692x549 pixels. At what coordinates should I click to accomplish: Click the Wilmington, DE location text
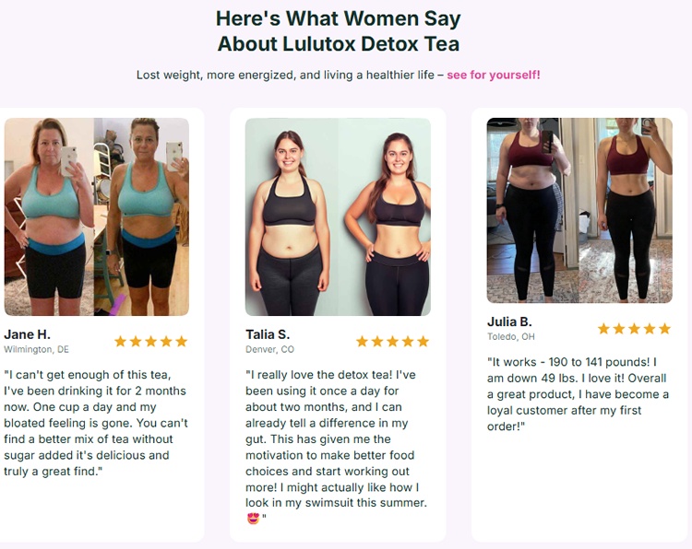point(37,350)
